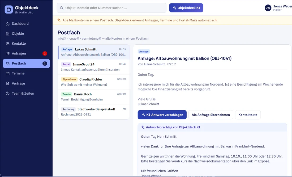The width and height of the screenshot is (292, 177).
Task: Click the Objektdeck logo icon
Action: 9,10
